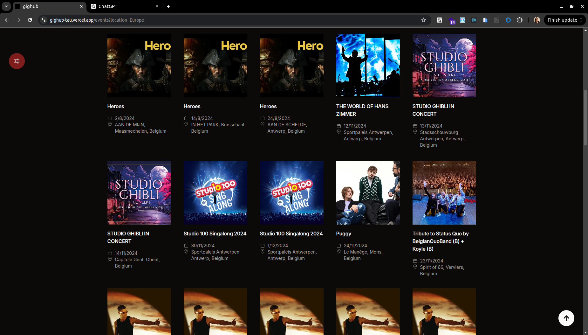Click the blue document extension icon
The width and height of the screenshot is (588, 335).
485,20
